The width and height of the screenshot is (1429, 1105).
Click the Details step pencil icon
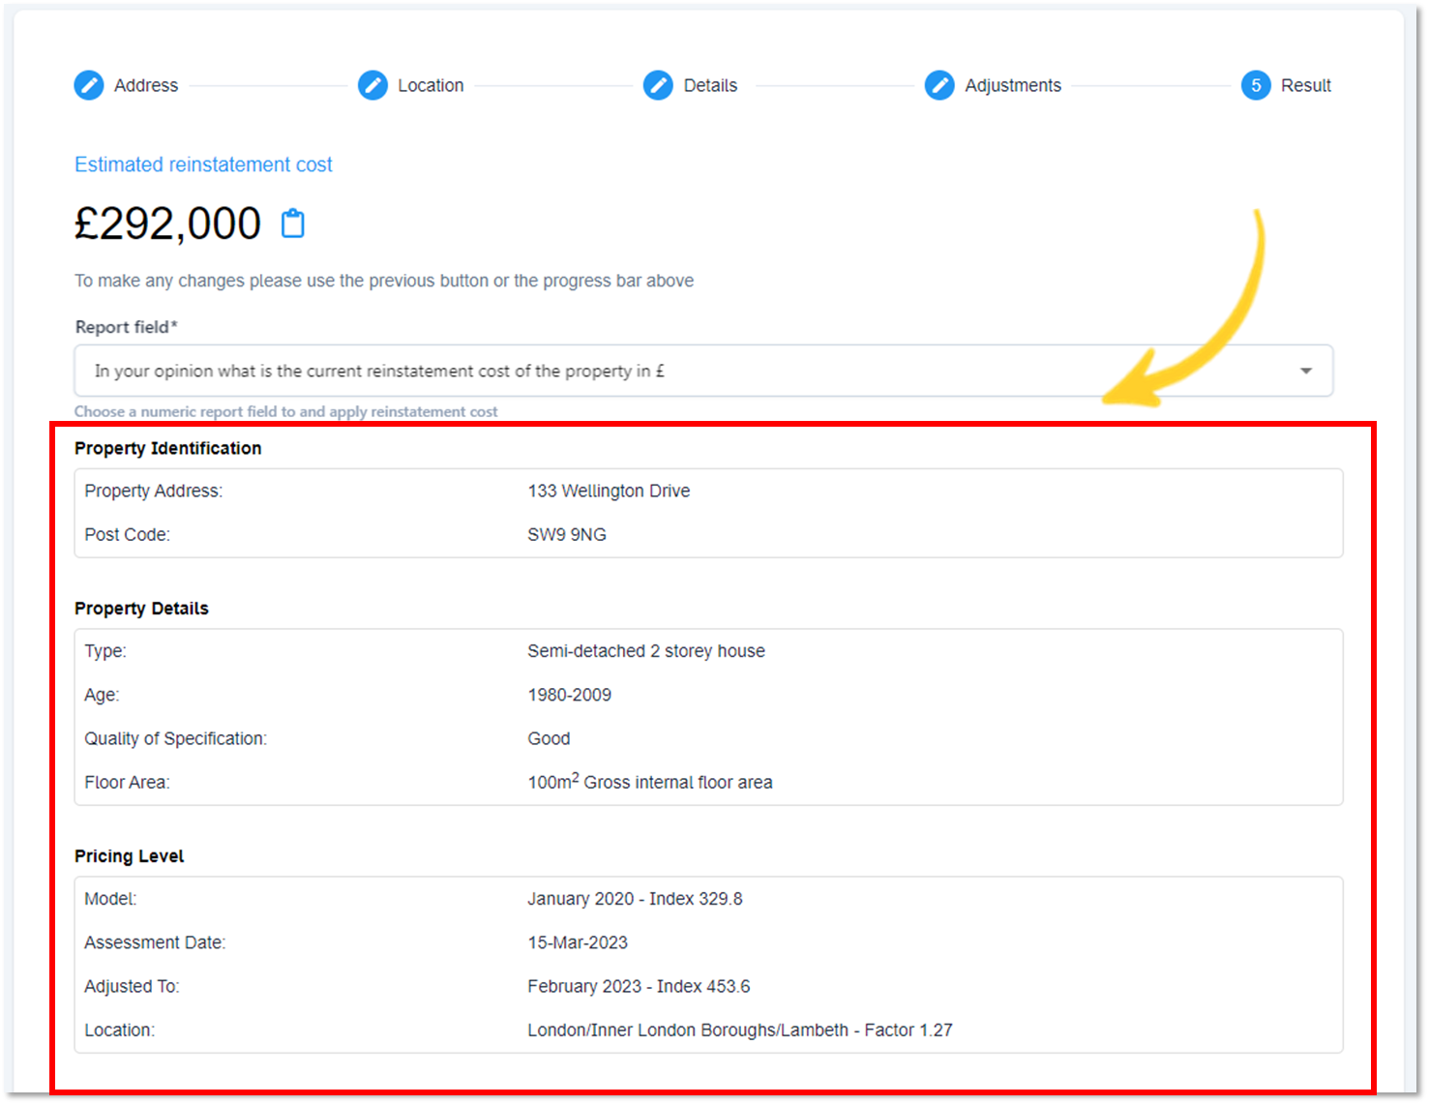658,85
